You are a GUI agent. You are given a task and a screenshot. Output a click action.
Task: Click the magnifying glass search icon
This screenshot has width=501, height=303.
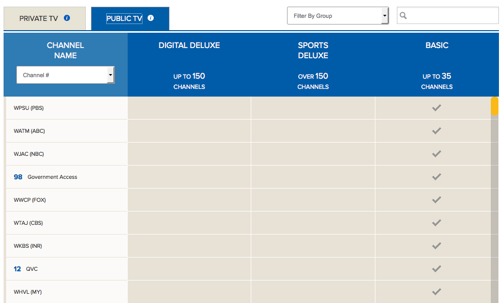click(403, 16)
